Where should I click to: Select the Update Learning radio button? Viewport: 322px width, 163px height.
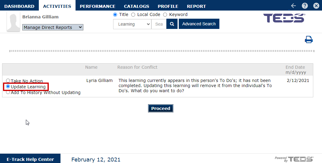click(8, 86)
